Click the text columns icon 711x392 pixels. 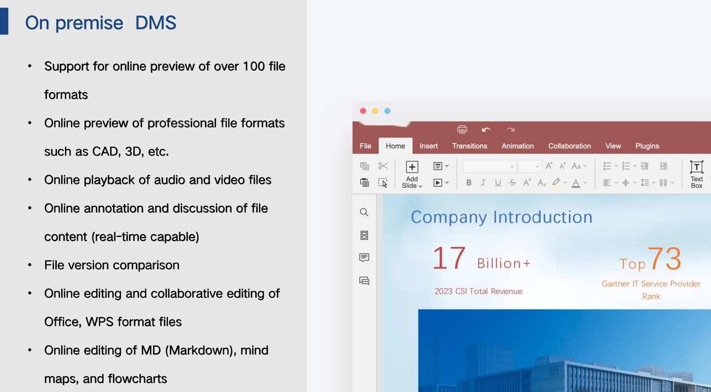click(x=663, y=183)
